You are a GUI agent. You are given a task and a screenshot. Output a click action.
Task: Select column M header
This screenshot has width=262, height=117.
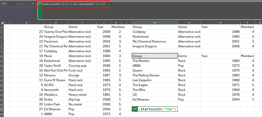pyautogui.click(x=155, y=22)
